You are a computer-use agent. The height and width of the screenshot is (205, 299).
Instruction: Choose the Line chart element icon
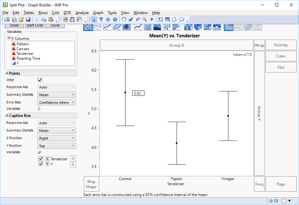pos(138,27)
